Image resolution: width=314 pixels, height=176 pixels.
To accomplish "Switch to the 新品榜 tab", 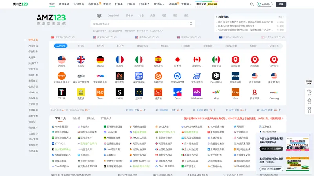I will point(76,118).
